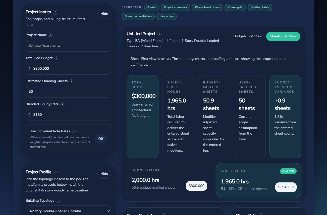
Task: Click the Total Budget summary card
Action: coord(142,117)
